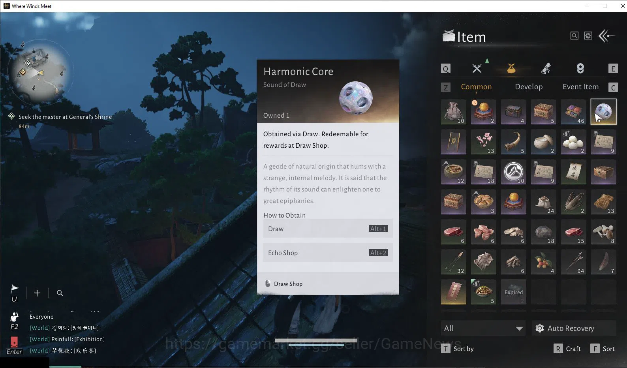Click the Draw obtain option
Screen dimensions: 627x368
click(328, 229)
